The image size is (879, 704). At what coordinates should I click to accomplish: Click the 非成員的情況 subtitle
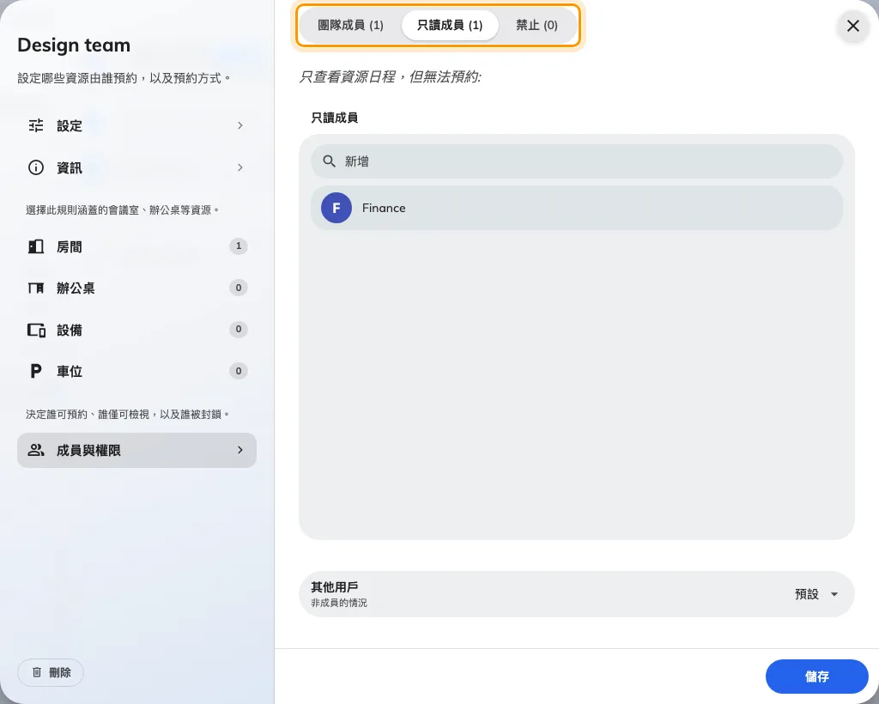click(339, 603)
